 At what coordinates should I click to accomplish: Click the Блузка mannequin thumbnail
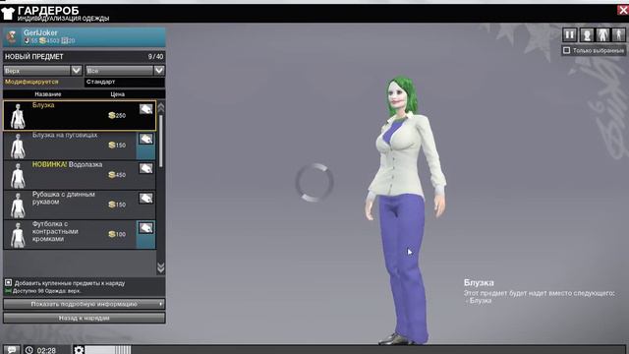(x=18, y=116)
